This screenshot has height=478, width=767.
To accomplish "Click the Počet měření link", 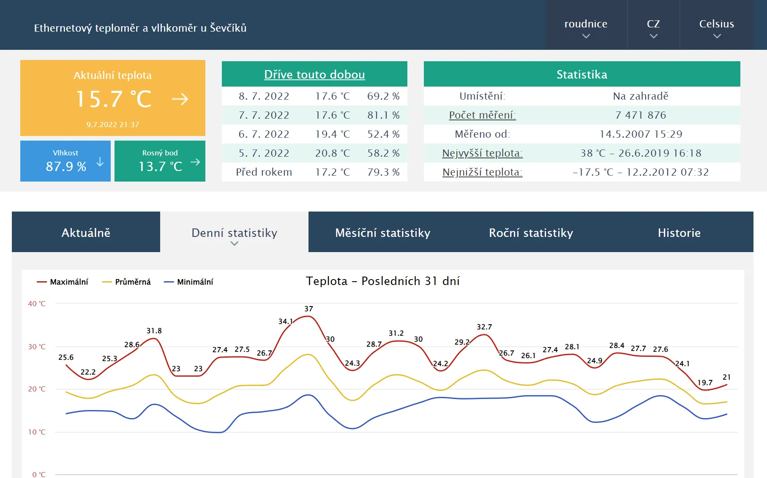I will pyautogui.click(x=482, y=115).
